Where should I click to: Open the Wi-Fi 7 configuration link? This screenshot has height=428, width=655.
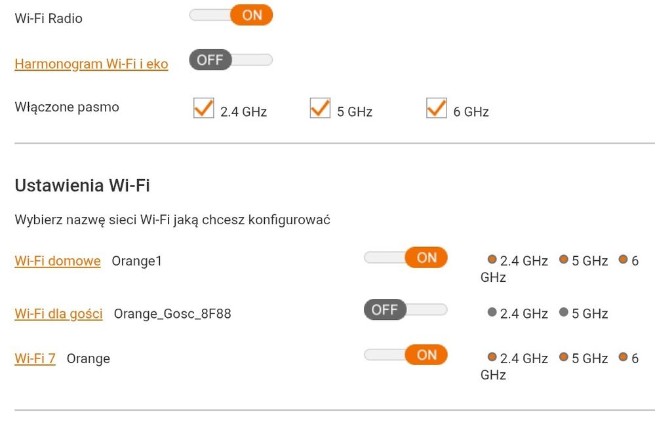click(34, 359)
